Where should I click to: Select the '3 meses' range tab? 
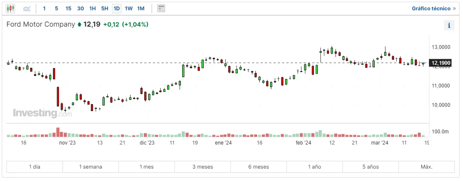202,167
